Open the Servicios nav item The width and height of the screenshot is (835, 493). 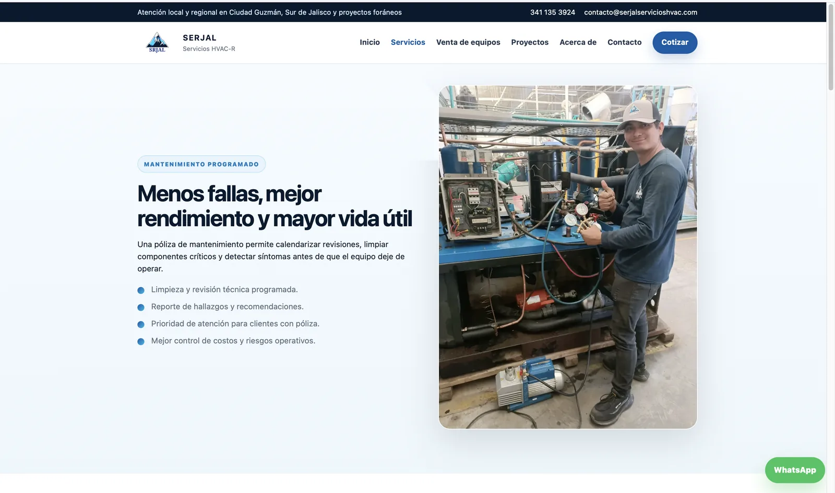tap(408, 42)
